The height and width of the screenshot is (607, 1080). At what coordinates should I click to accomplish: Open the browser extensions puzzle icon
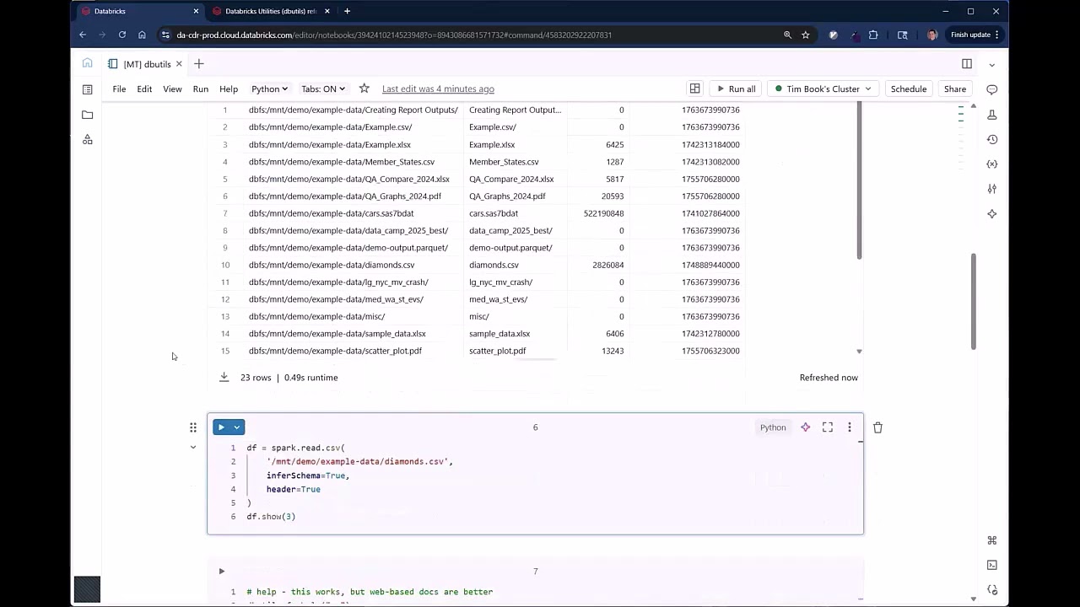pyautogui.click(x=873, y=35)
